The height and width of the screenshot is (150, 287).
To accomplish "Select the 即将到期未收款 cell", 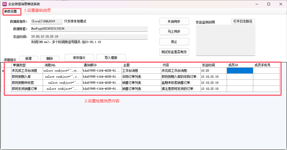I will click(x=27, y=83).
